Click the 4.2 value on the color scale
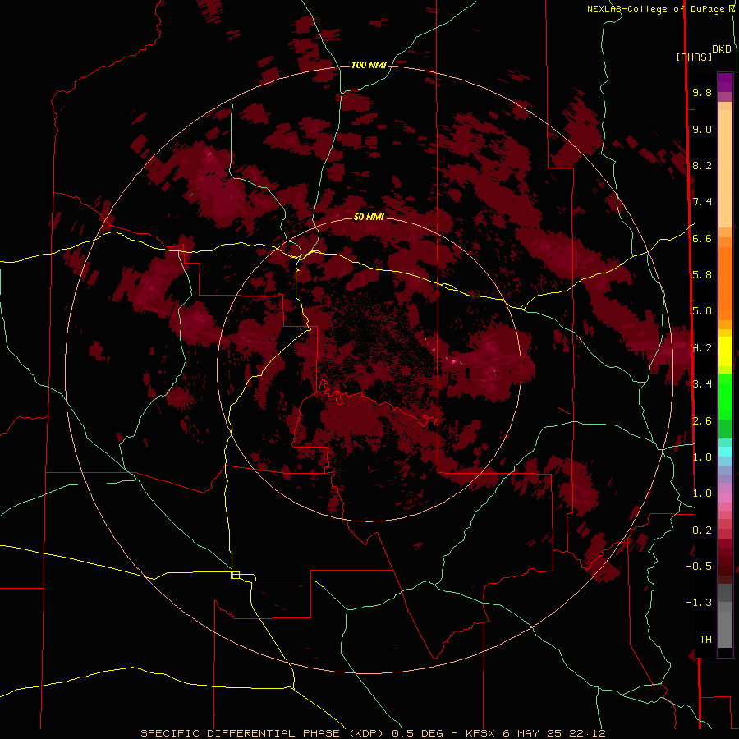Image resolution: width=739 pixels, height=739 pixels. pyautogui.click(x=702, y=348)
